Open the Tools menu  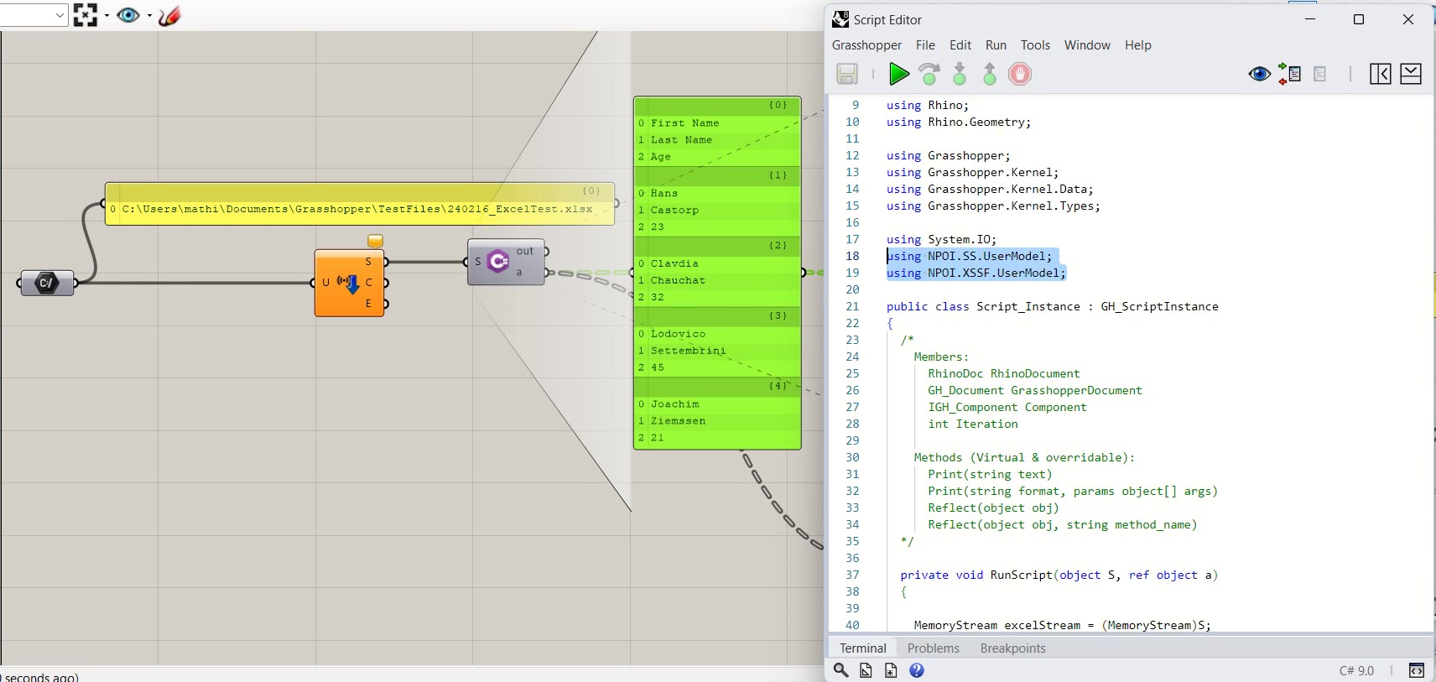(1035, 45)
